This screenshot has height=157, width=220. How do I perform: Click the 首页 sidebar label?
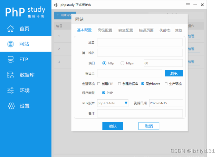click(24, 29)
